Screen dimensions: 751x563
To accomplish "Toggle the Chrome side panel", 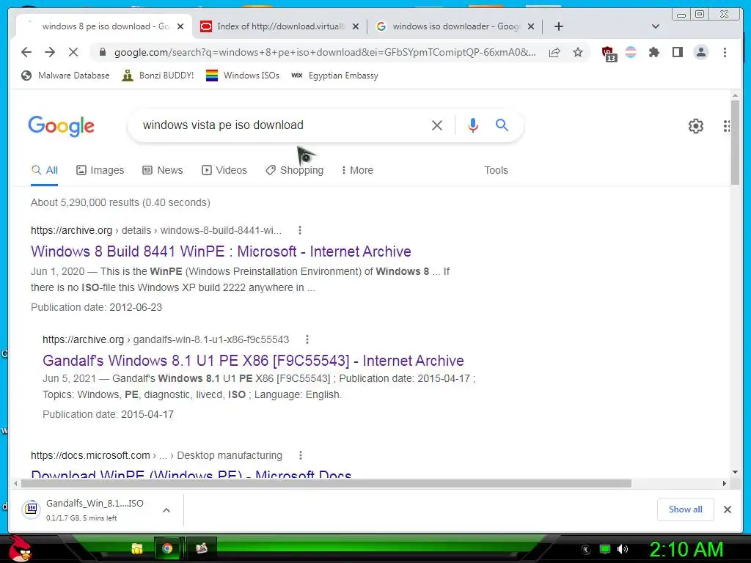I will [677, 52].
